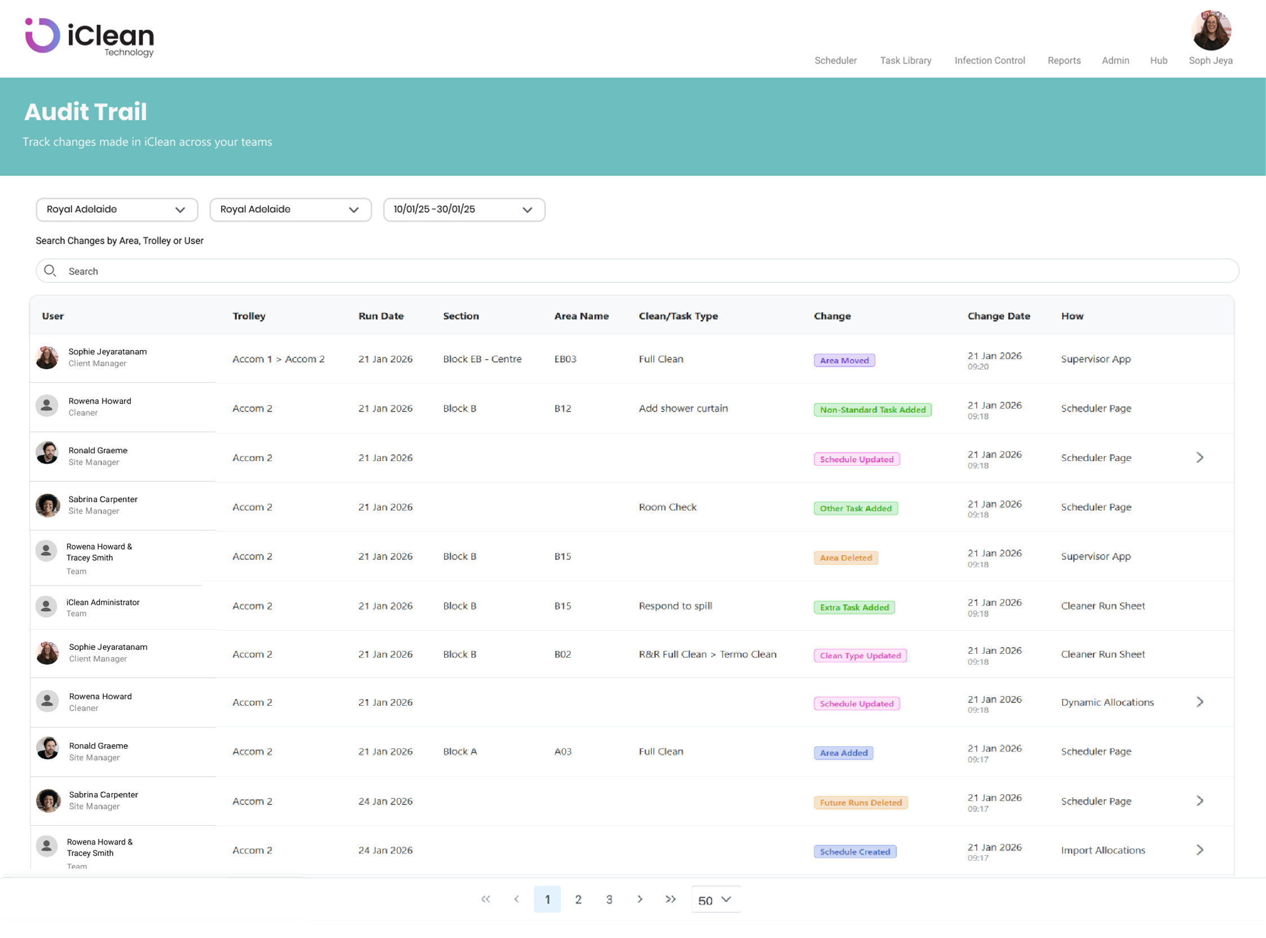Go to page 2
Screen dimensions: 1266x938
(x=578, y=900)
